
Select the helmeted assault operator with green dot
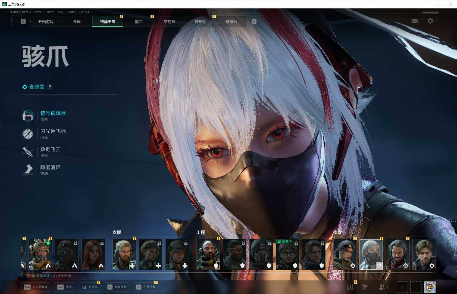pos(40,254)
